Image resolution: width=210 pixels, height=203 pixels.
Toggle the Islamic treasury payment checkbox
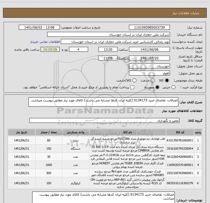click(x=132, y=87)
